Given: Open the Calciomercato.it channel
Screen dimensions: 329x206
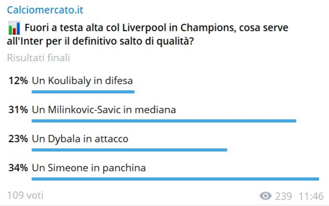Looking at the screenshot, I should pos(45,9).
